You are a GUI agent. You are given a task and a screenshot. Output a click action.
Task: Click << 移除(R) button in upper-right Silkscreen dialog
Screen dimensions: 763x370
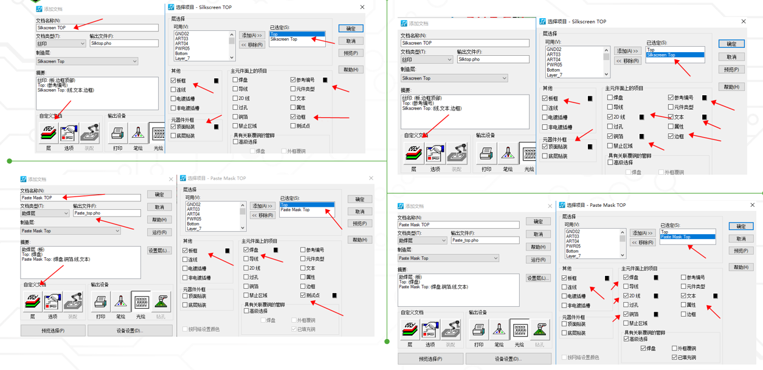[x=627, y=61]
